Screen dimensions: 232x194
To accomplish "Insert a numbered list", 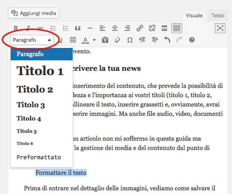I will (x=65, y=28).
